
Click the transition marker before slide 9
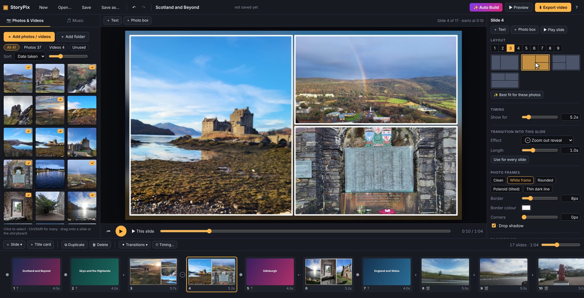pyautogui.click(x=474, y=275)
